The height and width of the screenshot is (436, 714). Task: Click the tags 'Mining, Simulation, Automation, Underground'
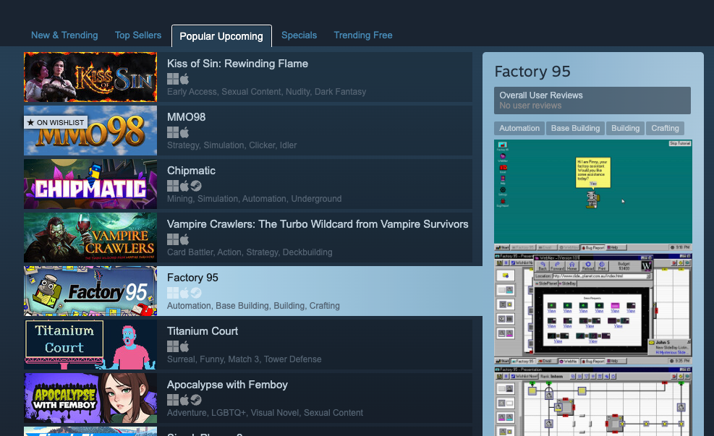254,199
